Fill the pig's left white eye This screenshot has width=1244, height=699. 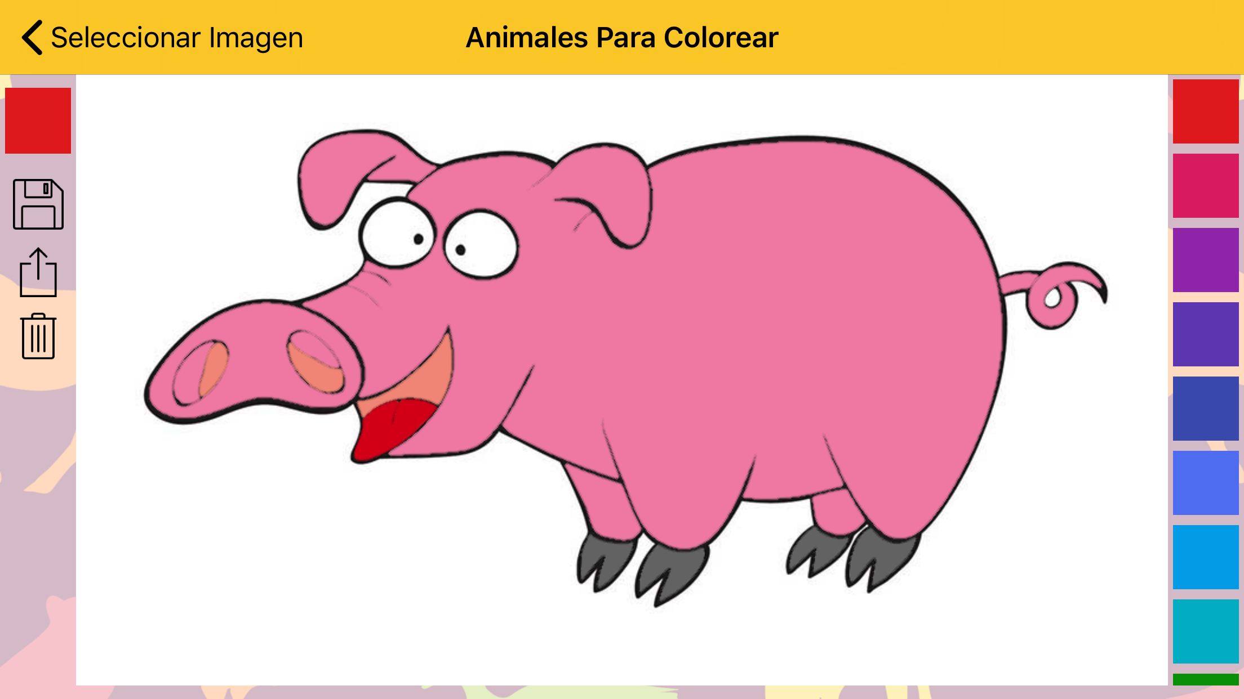point(396,233)
